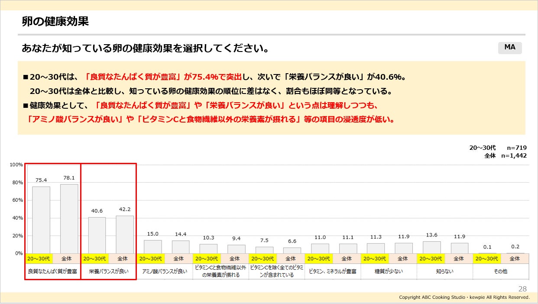Click the value label 7.5
Image resolution: width=538 pixels, height=304 pixels.
tap(264, 240)
